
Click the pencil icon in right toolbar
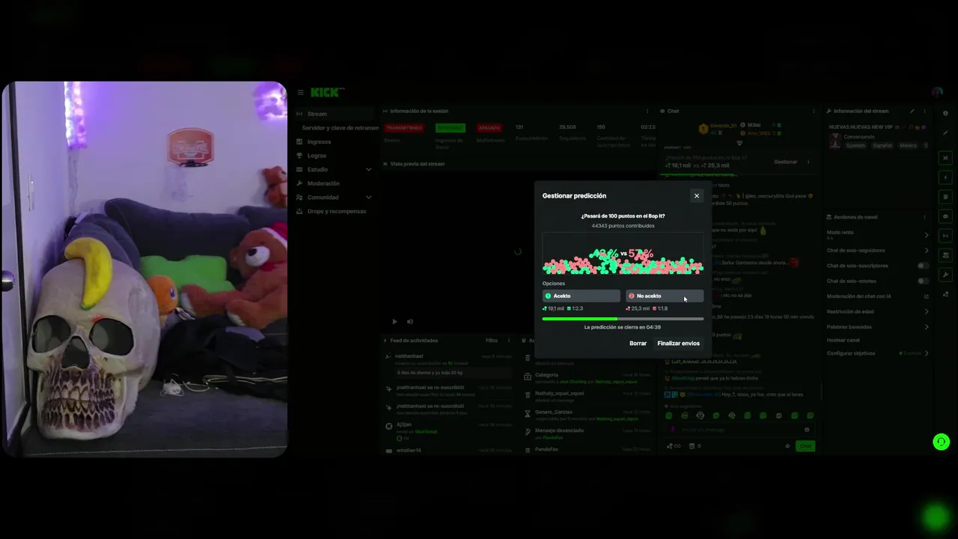(945, 133)
